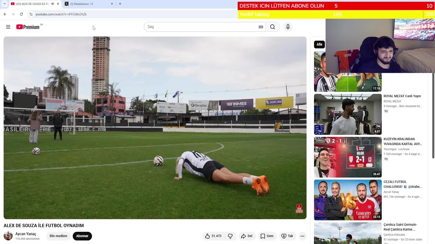Open ROYAL MEZAT Canlı Yayın title
The width and height of the screenshot is (435, 244).
pos(402,96)
